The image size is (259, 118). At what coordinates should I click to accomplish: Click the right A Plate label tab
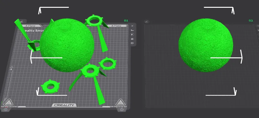[x=116, y=26]
